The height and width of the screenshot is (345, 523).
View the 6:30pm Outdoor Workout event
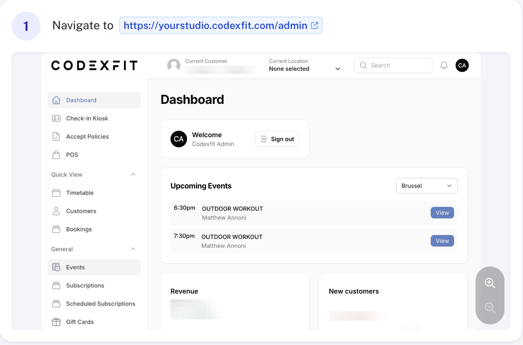pyautogui.click(x=442, y=213)
